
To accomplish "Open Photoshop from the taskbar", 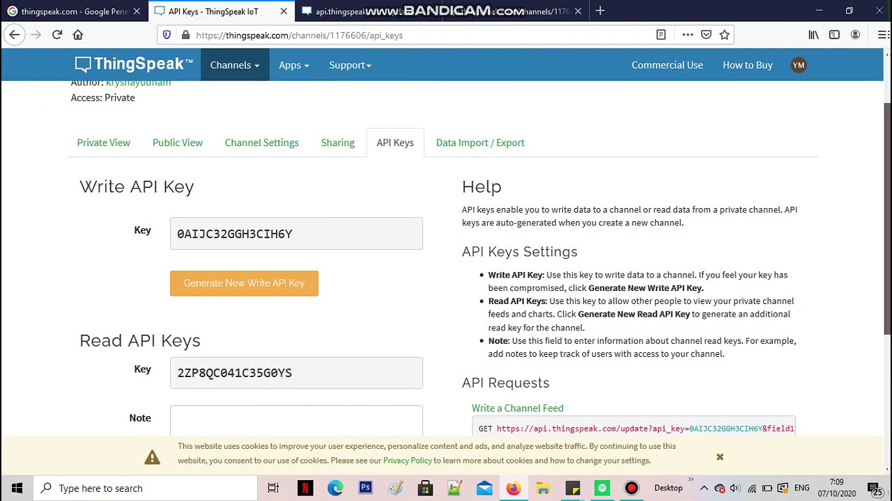I will (365, 488).
